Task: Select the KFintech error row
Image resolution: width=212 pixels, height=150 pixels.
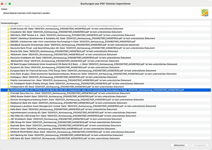Action: pyautogui.click(x=106, y=129)
